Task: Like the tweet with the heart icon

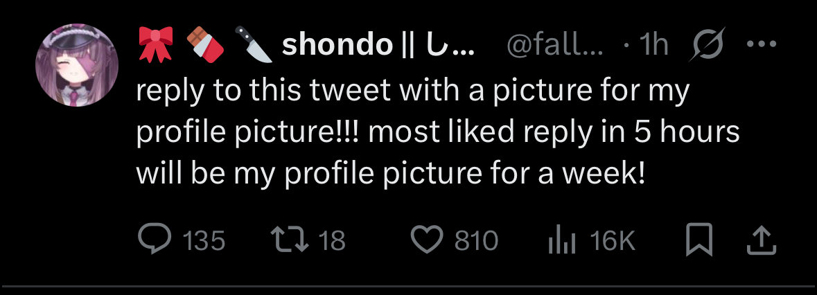Action: (428, 240)
